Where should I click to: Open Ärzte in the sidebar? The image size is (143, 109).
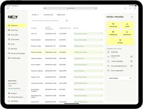[x=11, y=44]
